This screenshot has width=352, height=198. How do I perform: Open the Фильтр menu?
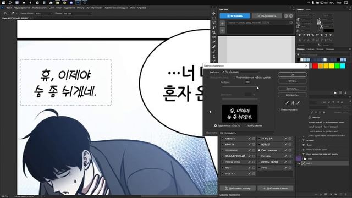pyautogui.click(x=81, y=8)
